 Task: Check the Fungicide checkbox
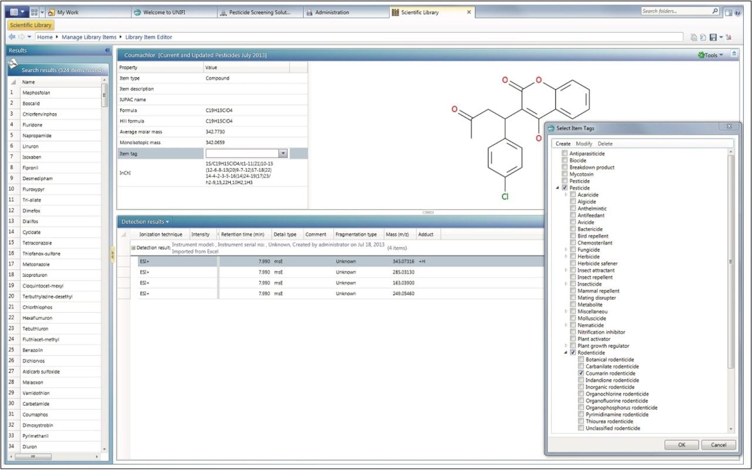(x=573, y=250)
